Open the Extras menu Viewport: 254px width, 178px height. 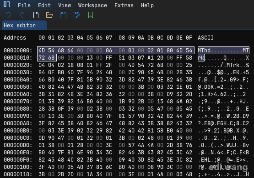(x=124, y=5)
